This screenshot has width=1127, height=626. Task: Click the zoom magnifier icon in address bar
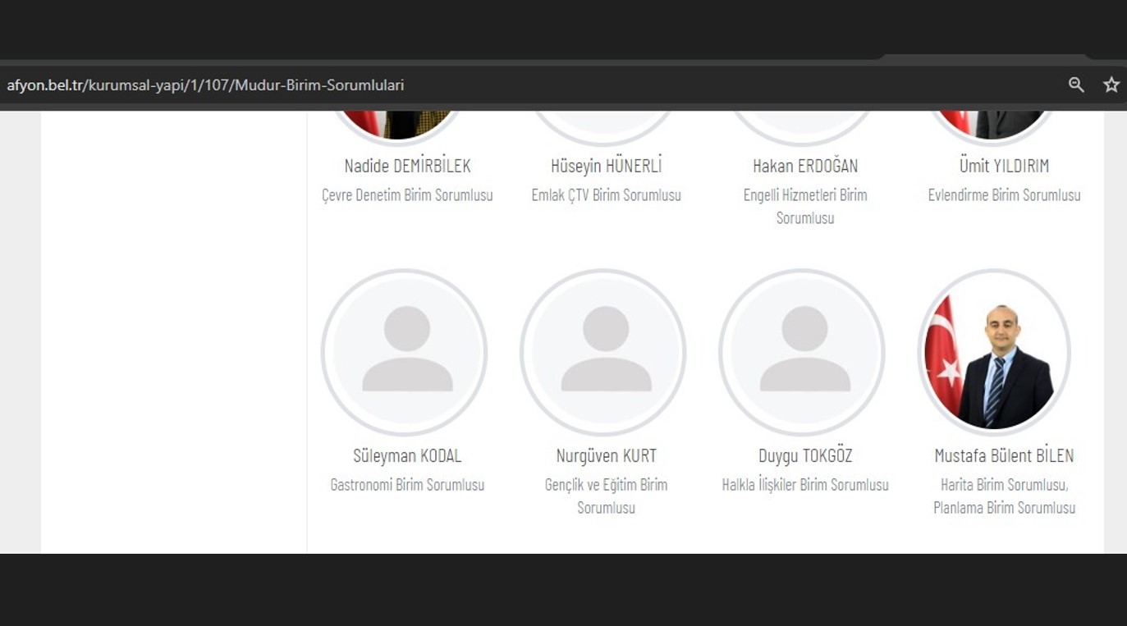(1076, 85)
